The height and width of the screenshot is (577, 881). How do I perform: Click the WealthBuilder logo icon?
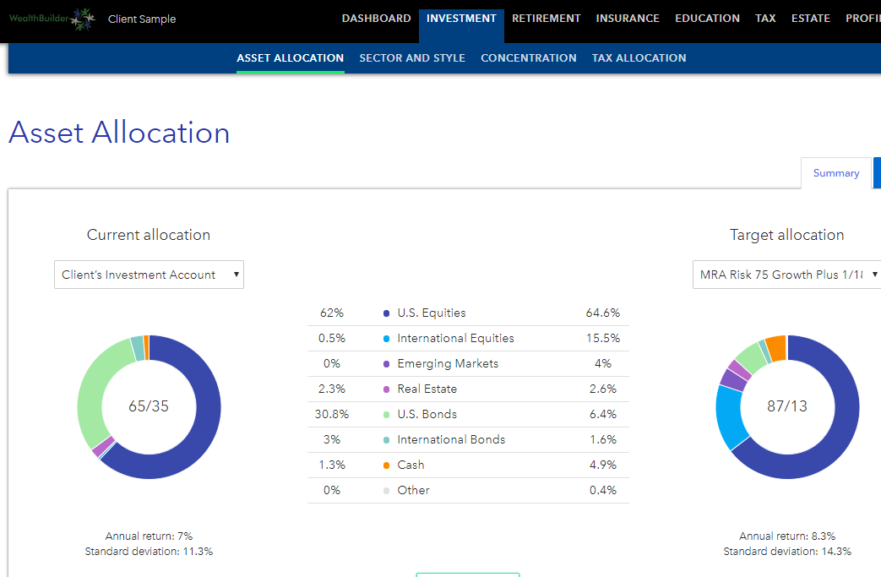(83, 19)
